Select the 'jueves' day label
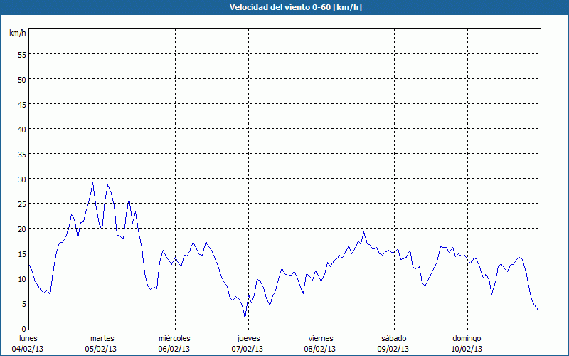This screenshot has width=569, height=356. click(248, 338)
